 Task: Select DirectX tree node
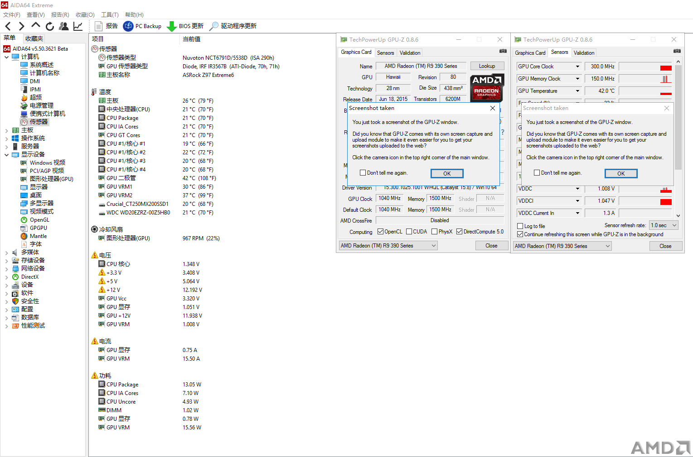(x=25, y=277)
